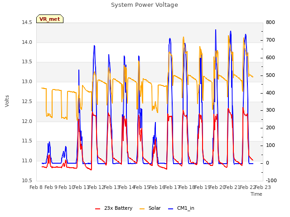Click the -100 right axis tick label

point(271,181)
